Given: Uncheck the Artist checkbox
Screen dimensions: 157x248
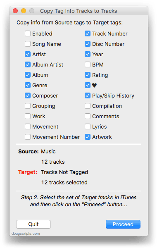Looking at the screenshot, I should [x=28, y=54].
